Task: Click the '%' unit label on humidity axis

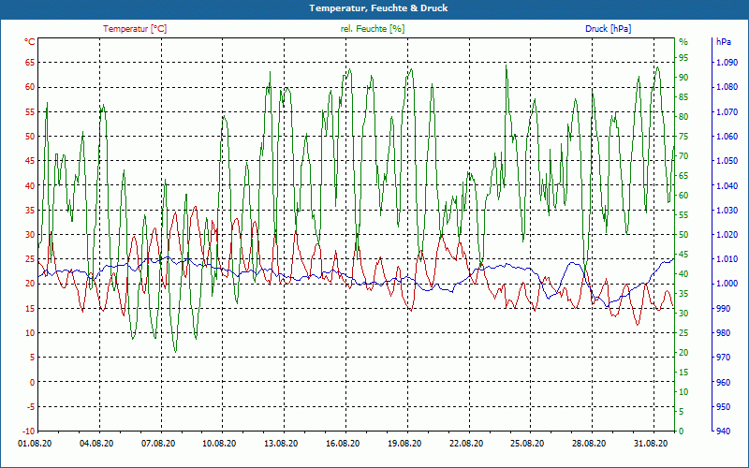Action: coord(683,42)
